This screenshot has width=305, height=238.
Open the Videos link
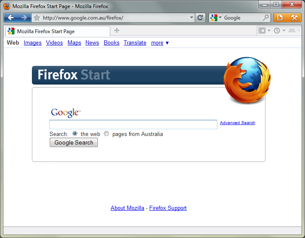click(54, 43)
